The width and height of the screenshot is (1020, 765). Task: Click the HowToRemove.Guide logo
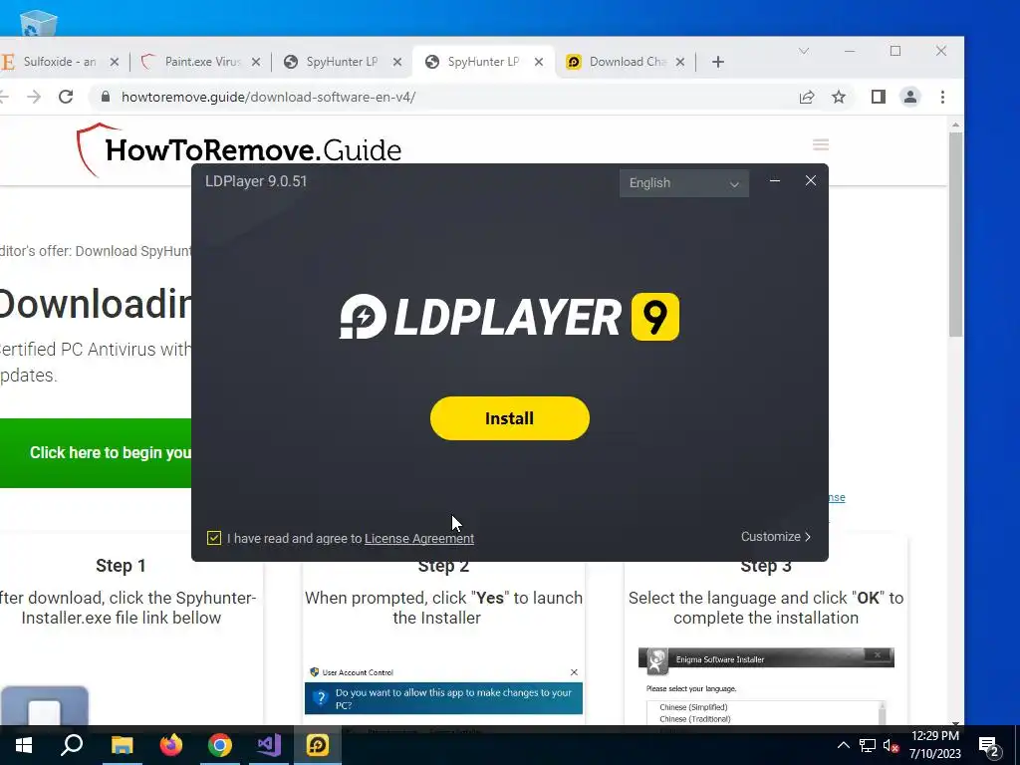coord(238,149)
